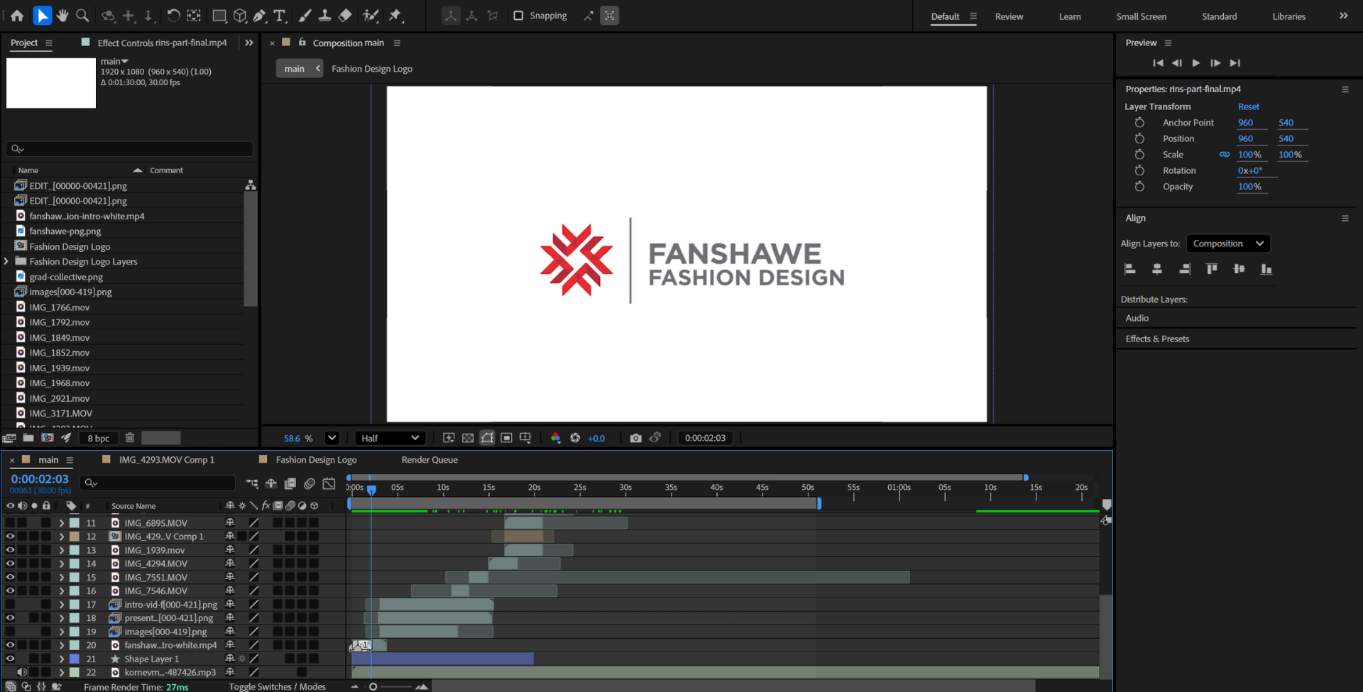Hide the Shape Layer 1 layer
The image size is (1363, 692).
point(10,659)
